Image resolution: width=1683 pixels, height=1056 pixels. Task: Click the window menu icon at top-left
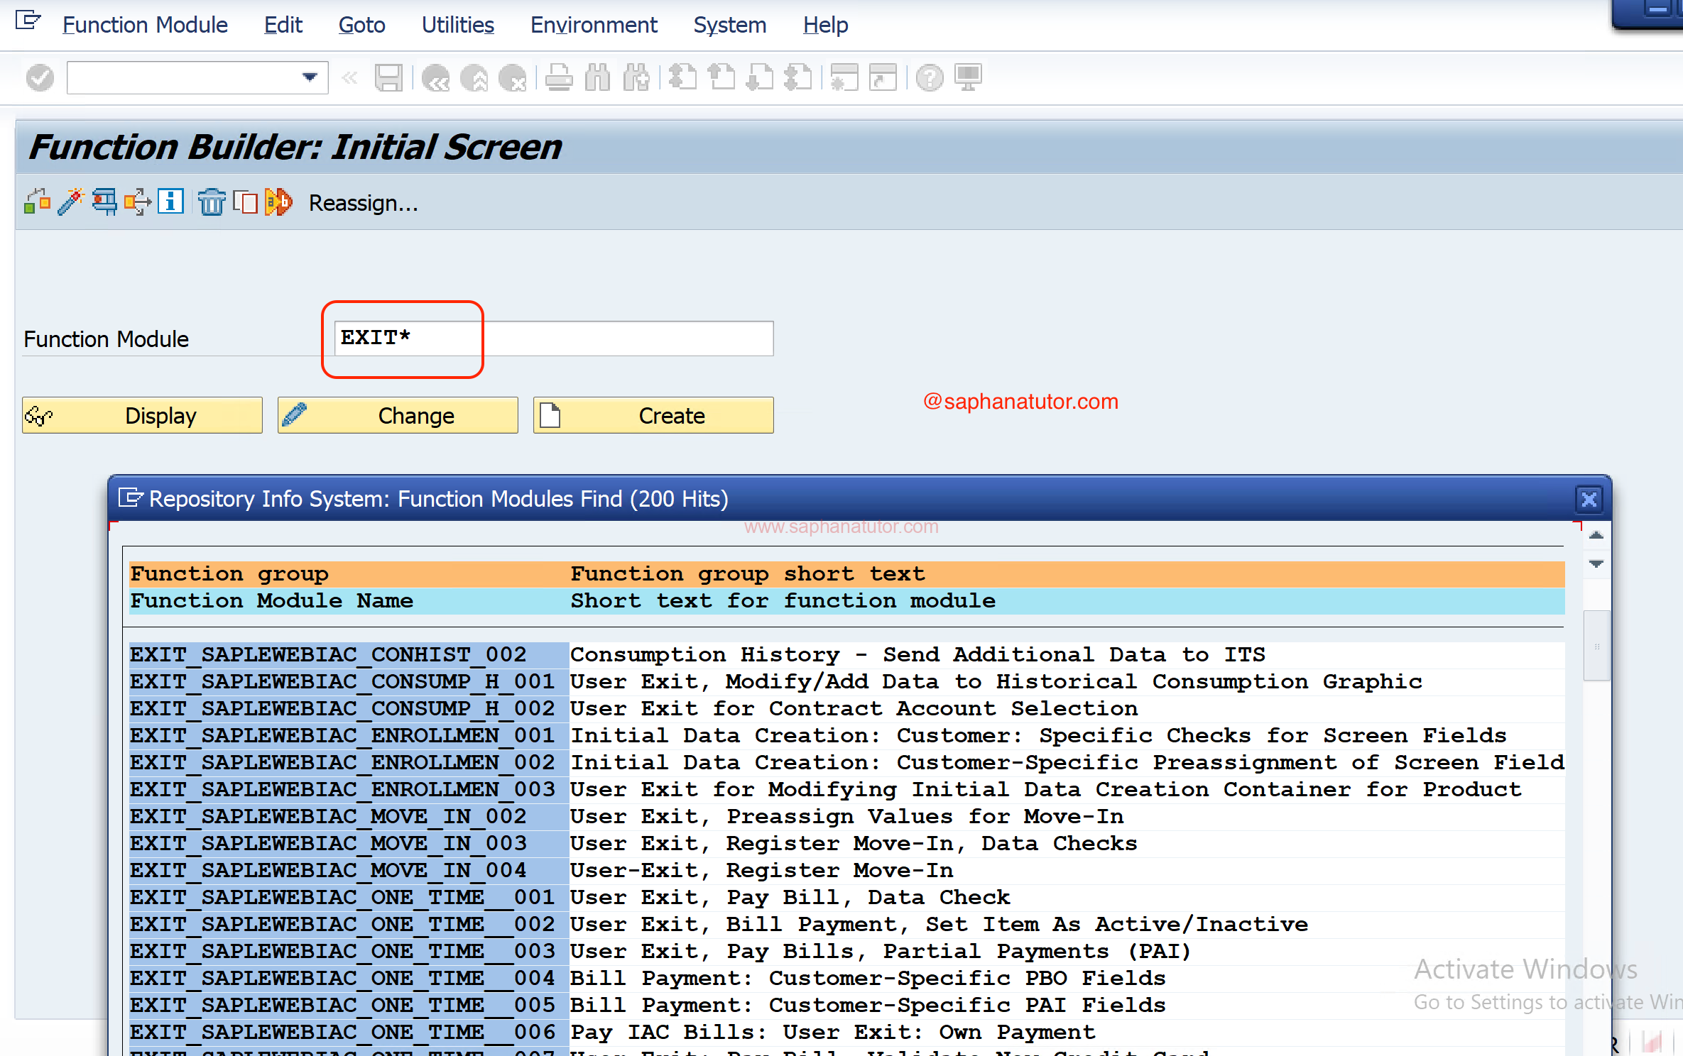[28, 21]
